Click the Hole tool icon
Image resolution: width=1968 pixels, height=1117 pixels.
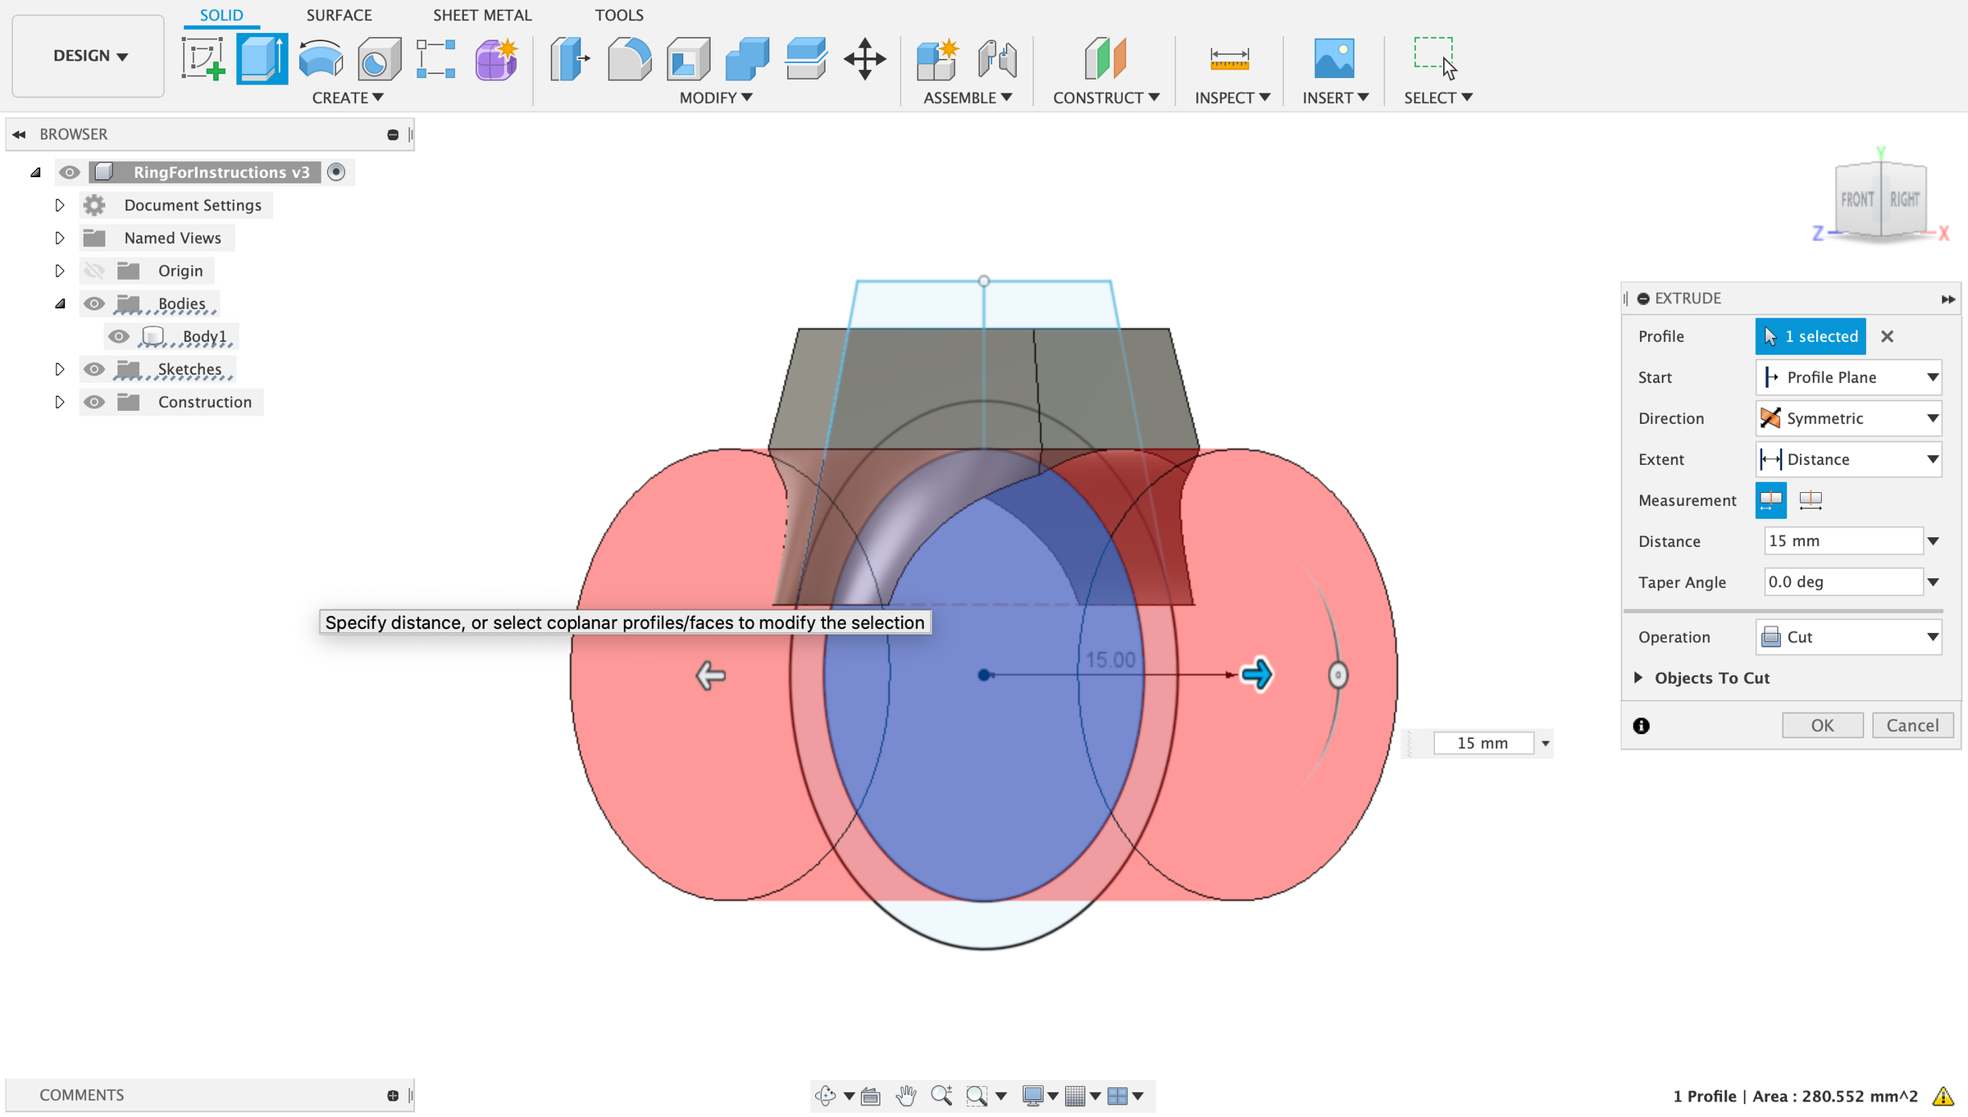pos(379,59)
